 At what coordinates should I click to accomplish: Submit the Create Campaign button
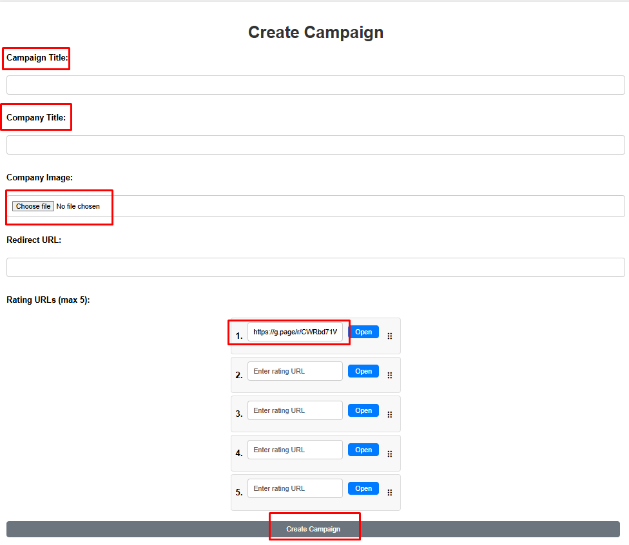[x=313, y=529]
